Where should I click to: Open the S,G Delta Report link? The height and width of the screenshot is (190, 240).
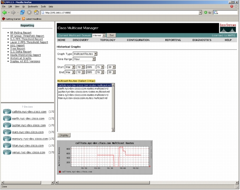tap(21, 52)
